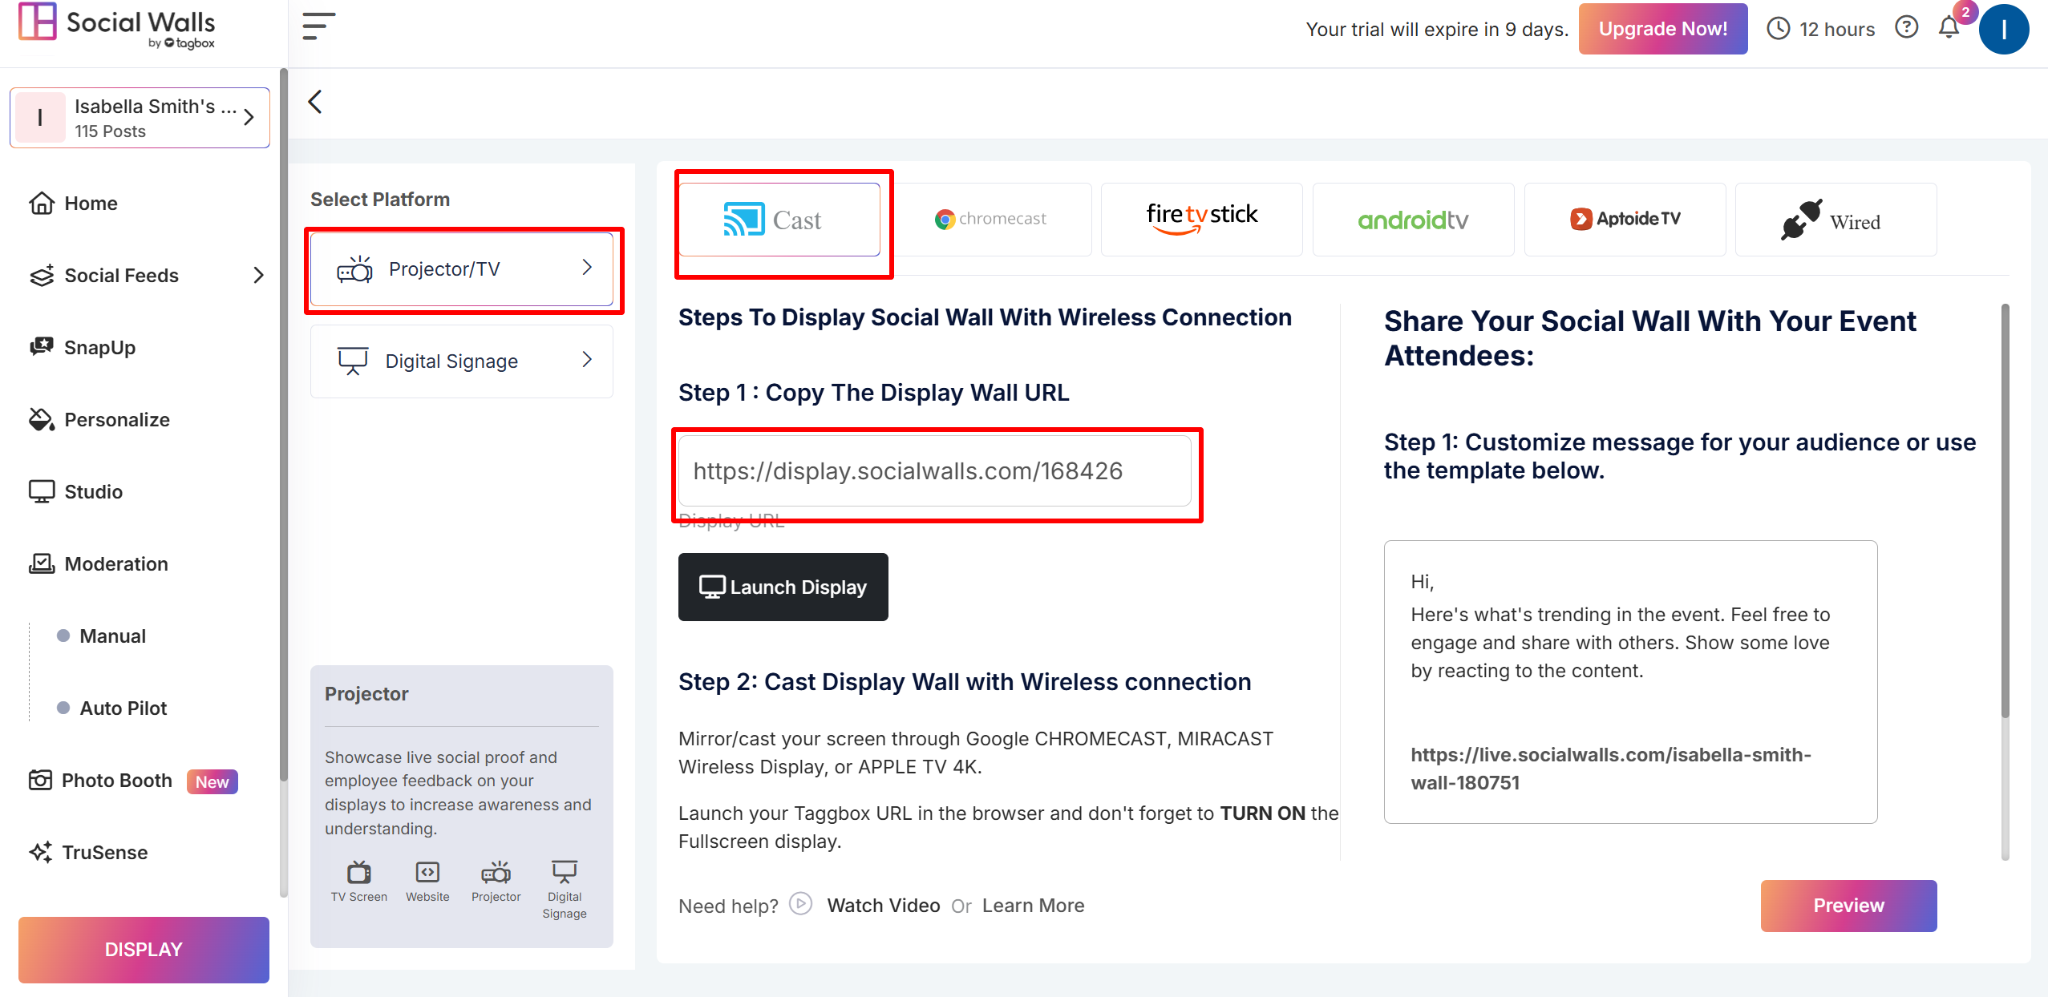Open the notifications bell

tap(1949, 28)
